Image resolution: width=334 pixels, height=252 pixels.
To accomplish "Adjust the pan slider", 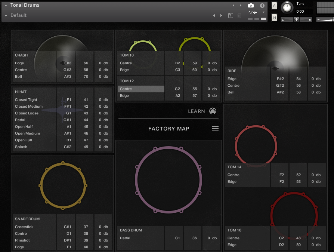I will click(x=296, y=19).
